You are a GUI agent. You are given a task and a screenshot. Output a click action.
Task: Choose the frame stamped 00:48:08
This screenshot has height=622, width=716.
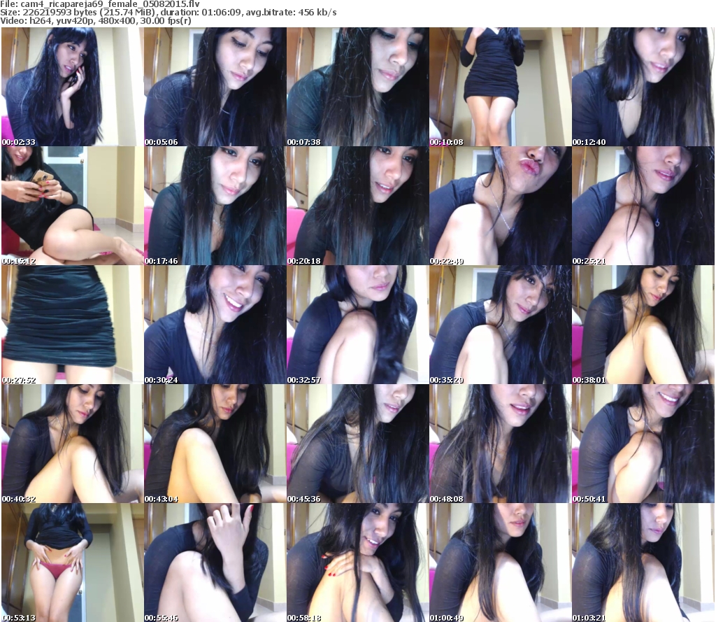point(500,444)
